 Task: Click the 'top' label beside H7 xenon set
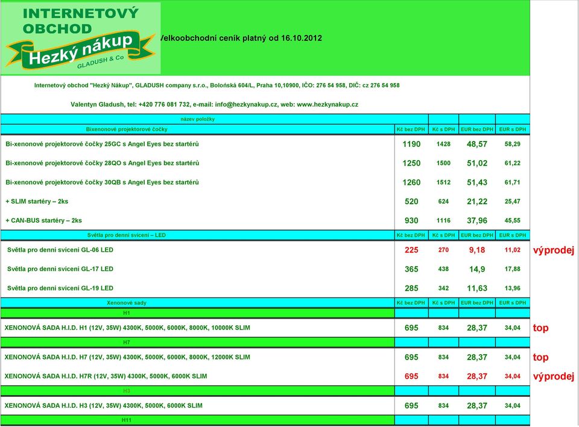point(540,358)
